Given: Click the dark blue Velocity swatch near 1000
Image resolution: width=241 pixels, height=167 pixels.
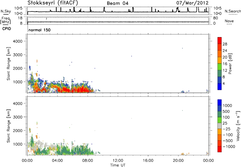Looking at the screenshot, I should click(220, 102).
